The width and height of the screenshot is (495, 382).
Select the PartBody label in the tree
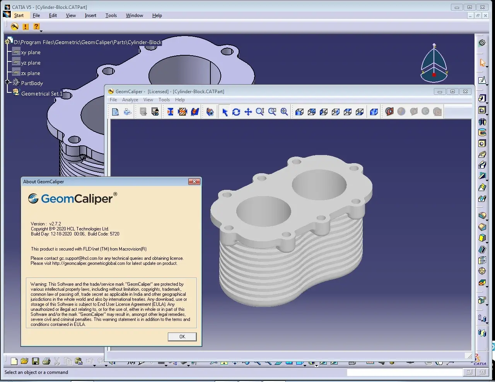(x=32, y=83)
